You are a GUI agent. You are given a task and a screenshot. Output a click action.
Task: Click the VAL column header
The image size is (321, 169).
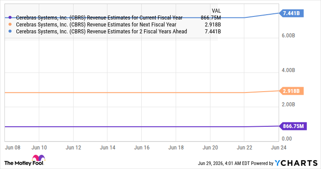tap(216, 11)
